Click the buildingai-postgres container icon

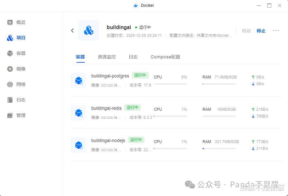(x=78, y=80)
